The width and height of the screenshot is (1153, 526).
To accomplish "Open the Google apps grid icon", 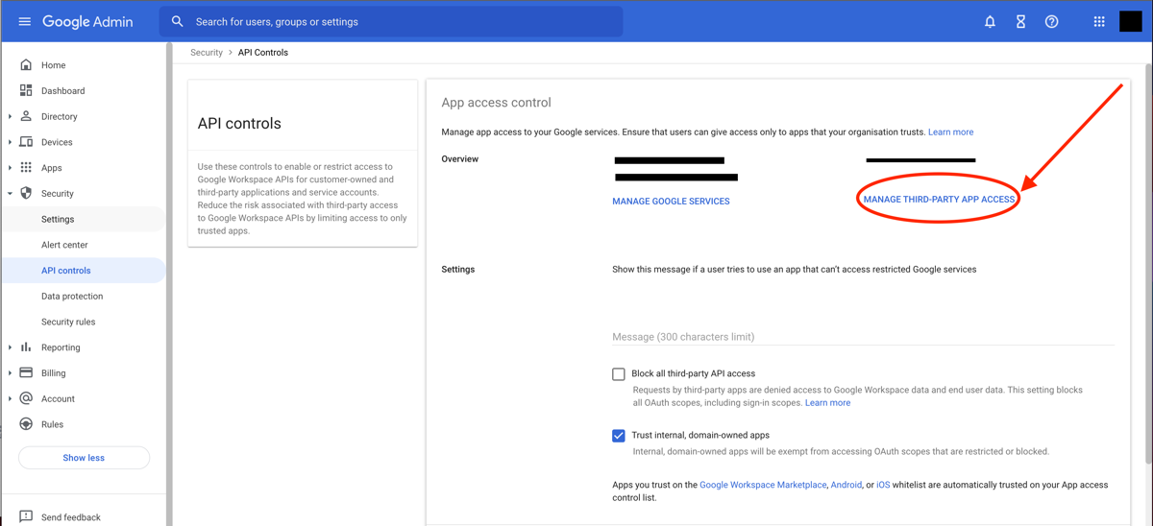I will (1099, 21).
